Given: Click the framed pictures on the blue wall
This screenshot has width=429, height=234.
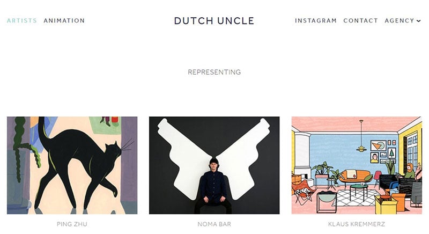Looking at the screenshot, I should [383, 151].
